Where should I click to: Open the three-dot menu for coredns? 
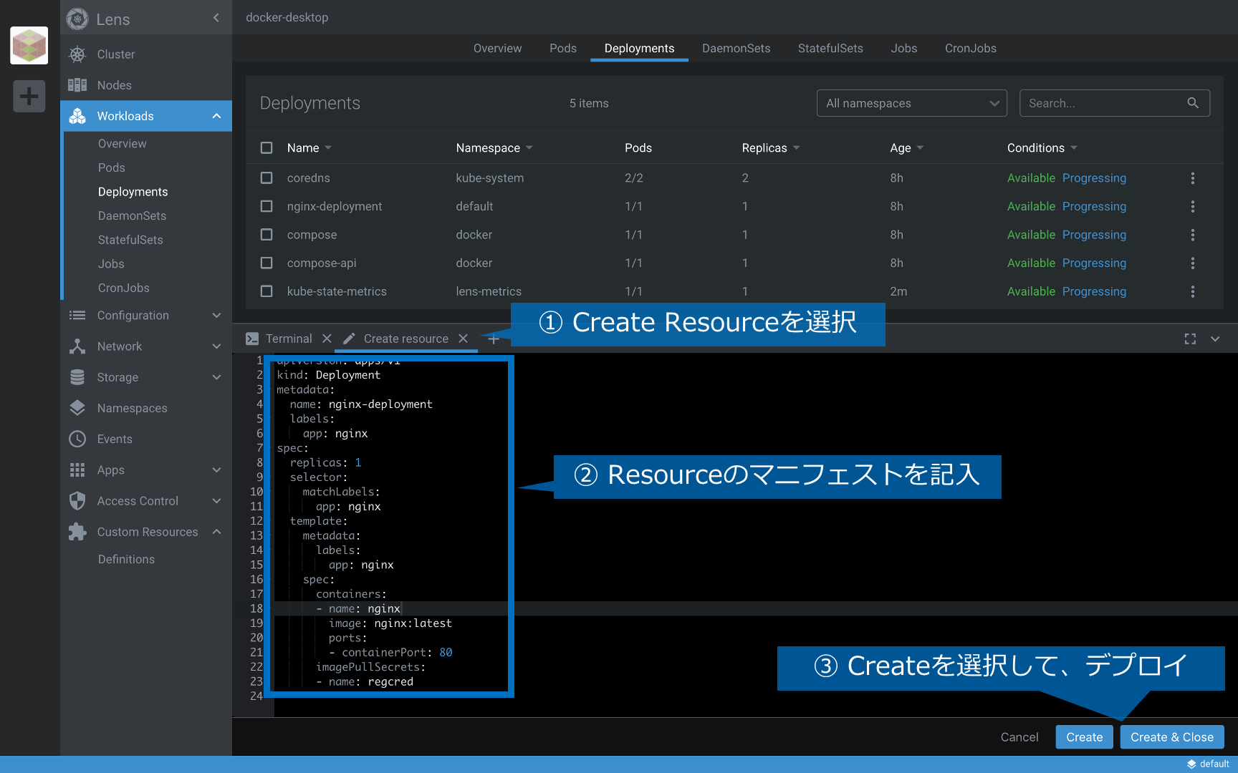(1192, 178)
